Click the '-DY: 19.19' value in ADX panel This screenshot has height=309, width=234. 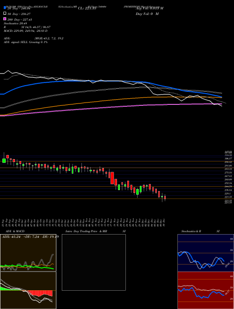point(51,237)
